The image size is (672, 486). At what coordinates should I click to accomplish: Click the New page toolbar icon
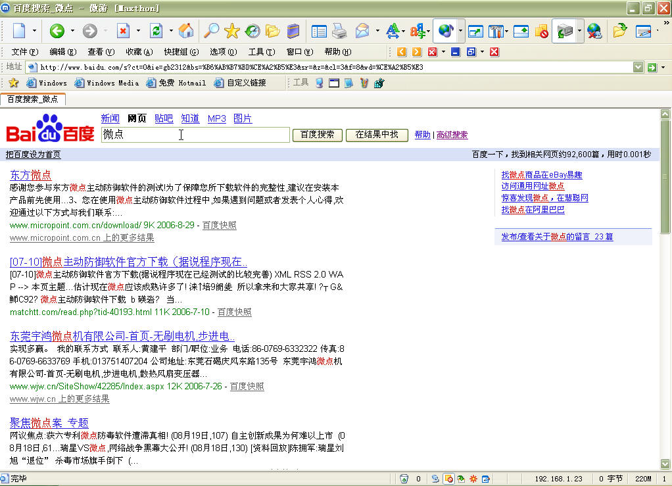coord(19,31)
